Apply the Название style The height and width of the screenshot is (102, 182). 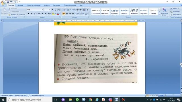[x=134, y=12]
